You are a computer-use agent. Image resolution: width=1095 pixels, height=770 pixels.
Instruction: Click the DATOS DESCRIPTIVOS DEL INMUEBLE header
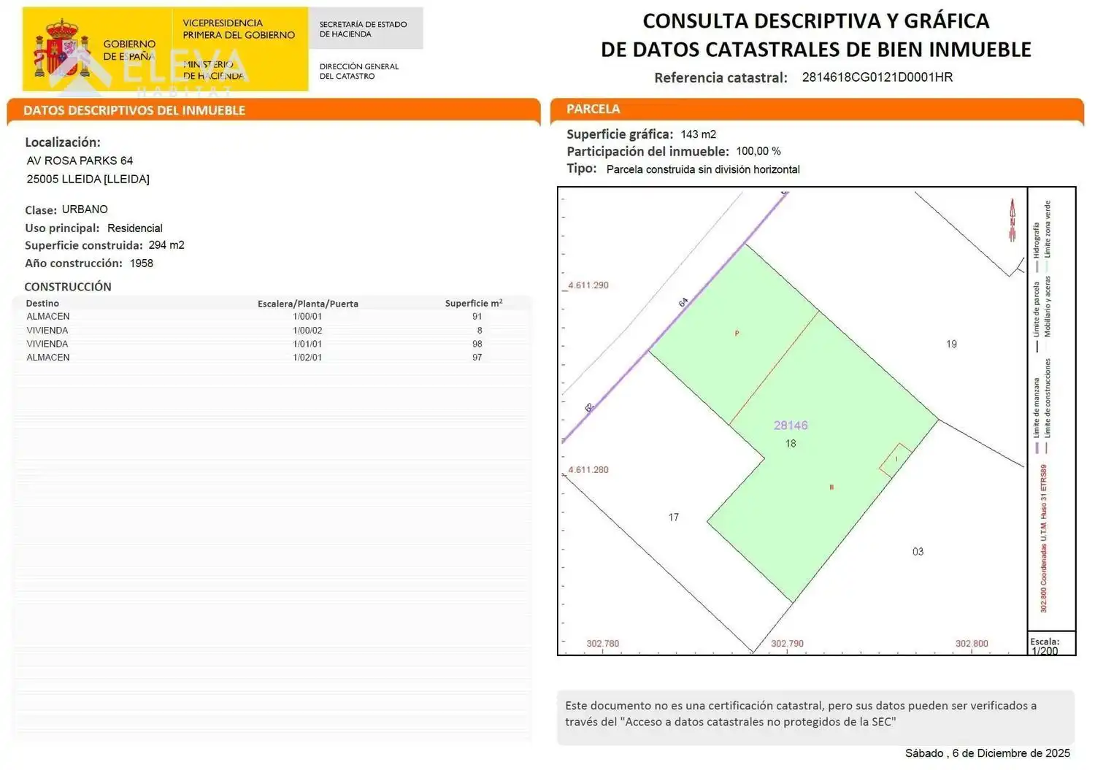[134, 111]
